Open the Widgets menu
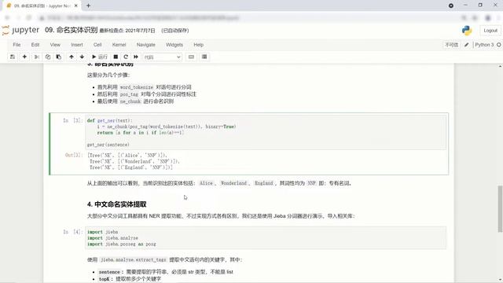This screenshot has width=503, height=283. (x=174, y=45)
